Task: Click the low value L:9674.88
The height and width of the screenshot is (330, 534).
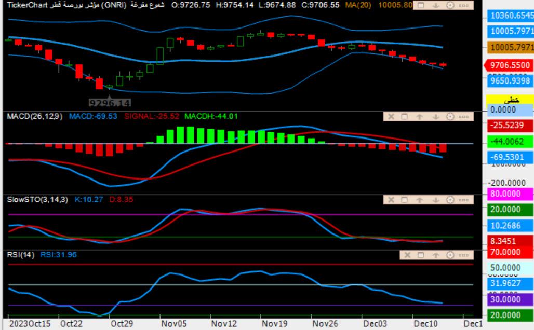Action: point(277,5)
